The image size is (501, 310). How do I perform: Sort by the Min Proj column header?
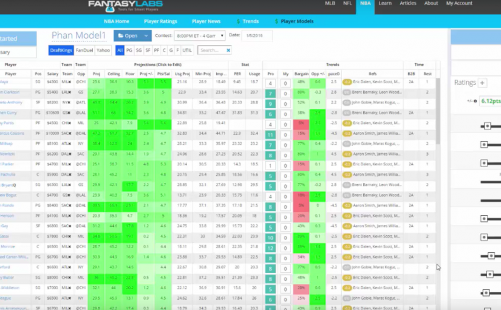click(203, 74)
